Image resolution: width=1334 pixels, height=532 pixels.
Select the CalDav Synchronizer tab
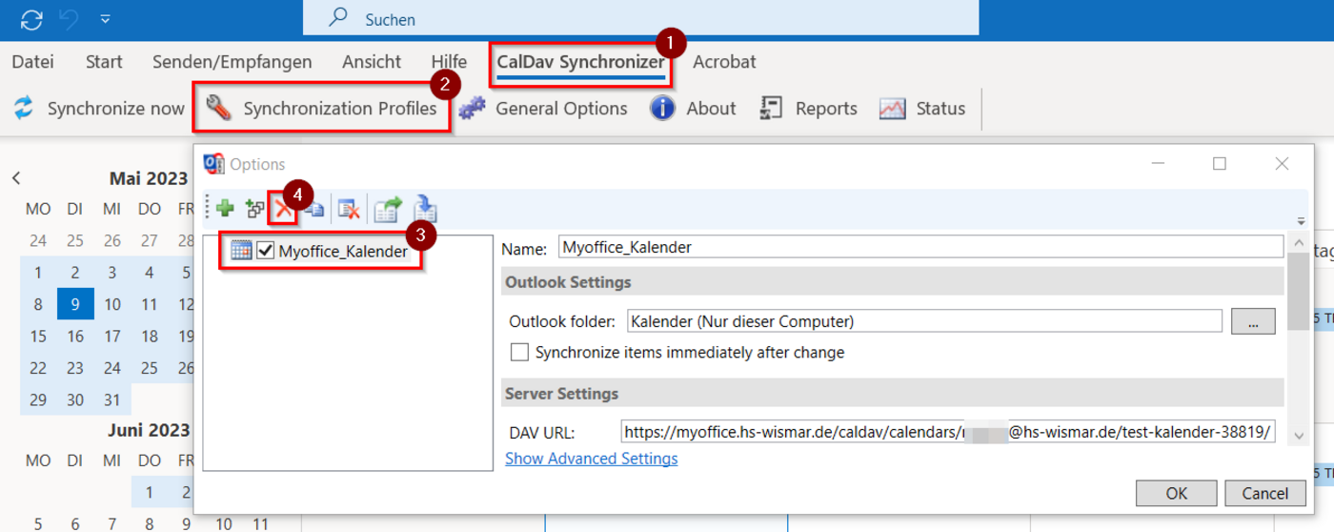tap(580, 62)
